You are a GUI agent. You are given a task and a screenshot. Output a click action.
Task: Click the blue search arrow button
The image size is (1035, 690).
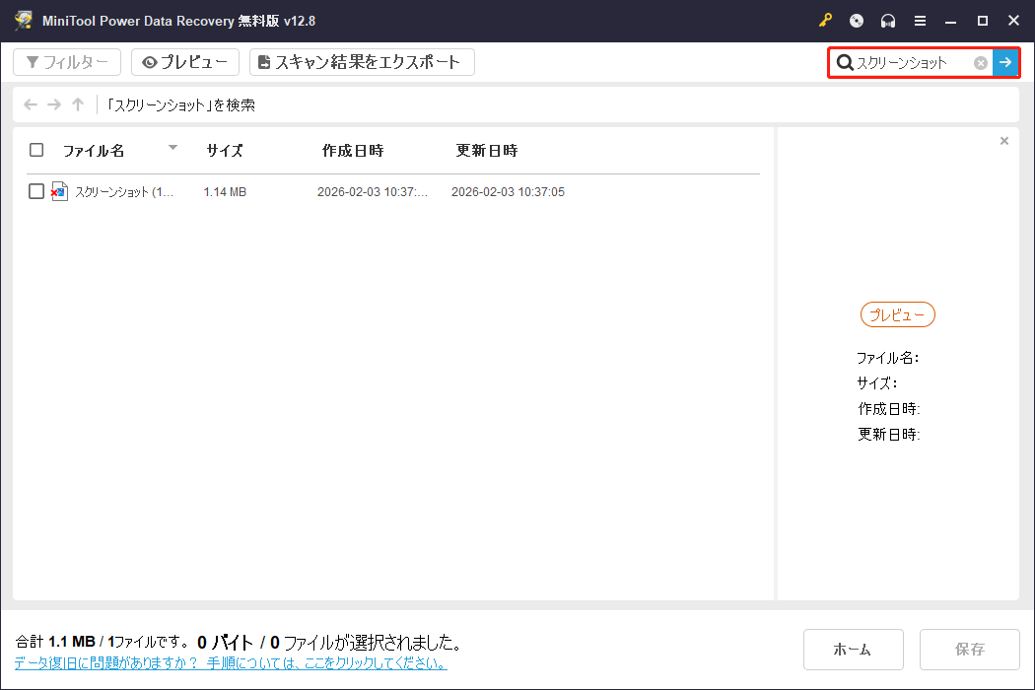1005,62
